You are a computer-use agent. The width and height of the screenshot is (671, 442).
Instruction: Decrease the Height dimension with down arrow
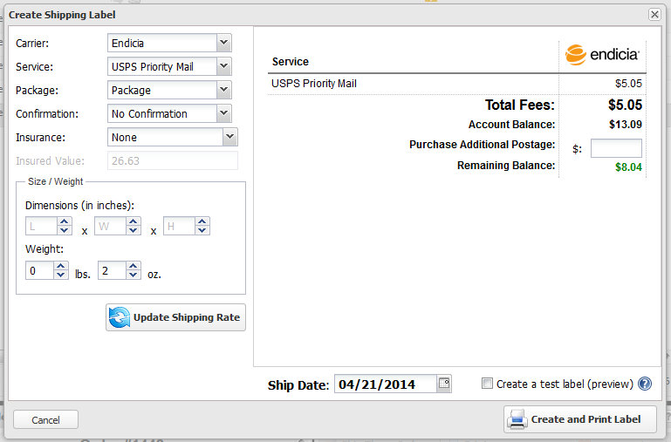tap(202, 230)
